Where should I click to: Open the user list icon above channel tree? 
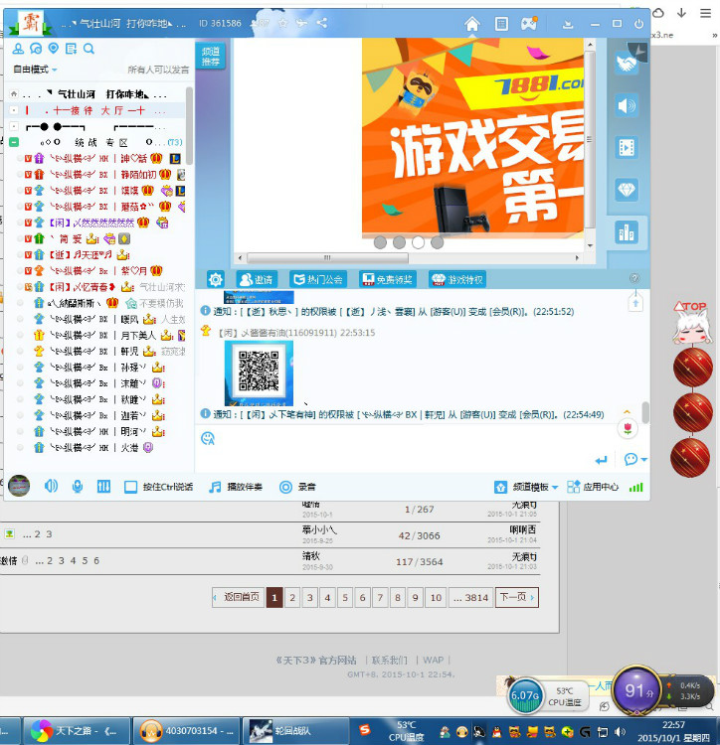point(18,49)
